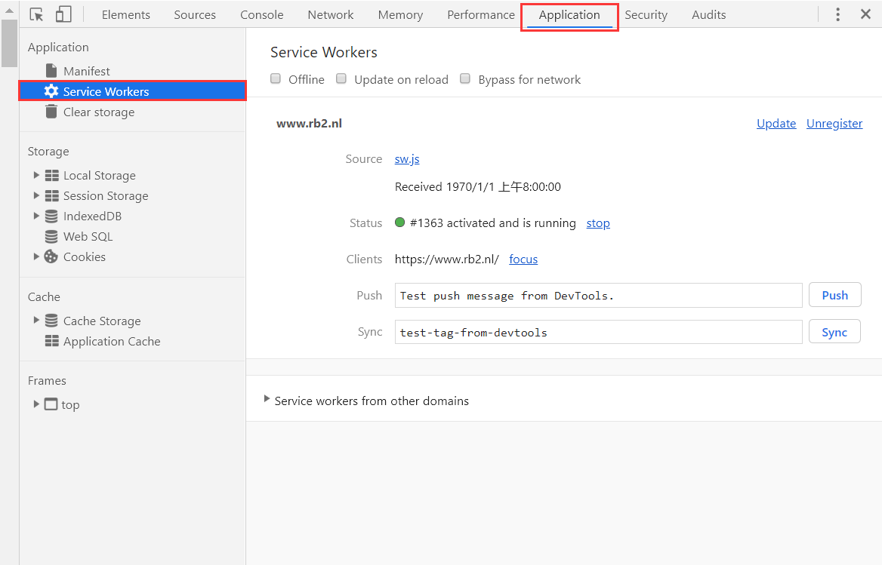
Task: Click the www.rb2.nl domain heading
Action: (309, 124)
